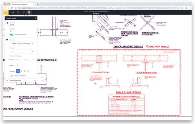Click the first Position input field
This screenshot has height=124, width=195.
(x=20, y=60)
